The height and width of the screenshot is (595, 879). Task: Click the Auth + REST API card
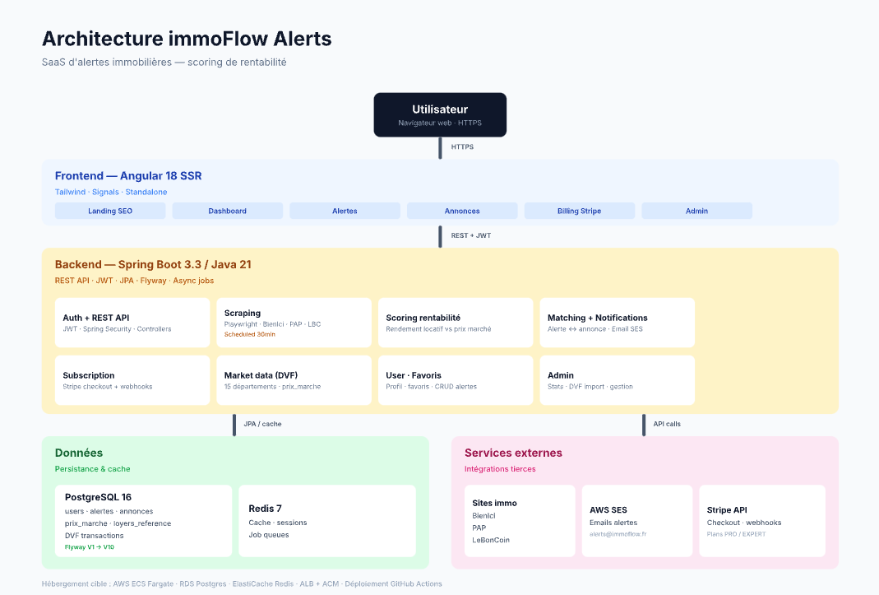(x=132, y=323)
